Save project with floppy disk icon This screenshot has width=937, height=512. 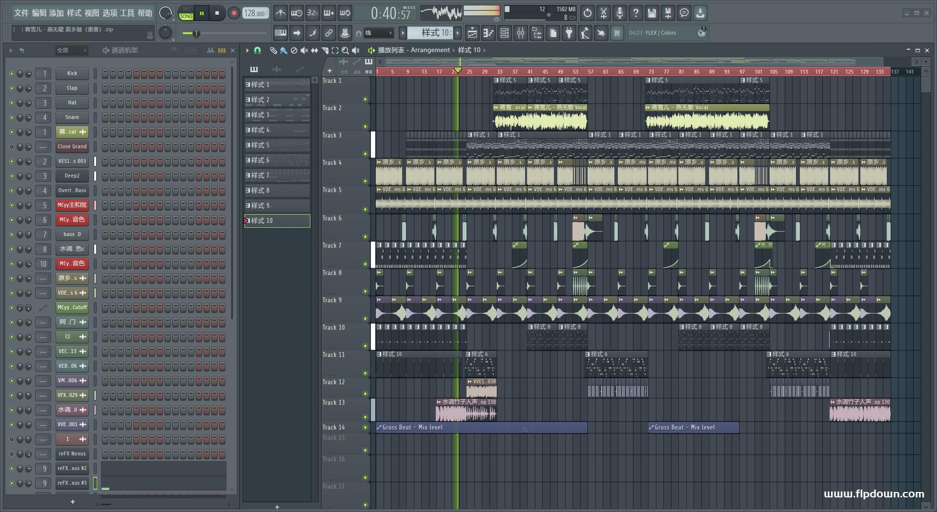tap(652, 13)
